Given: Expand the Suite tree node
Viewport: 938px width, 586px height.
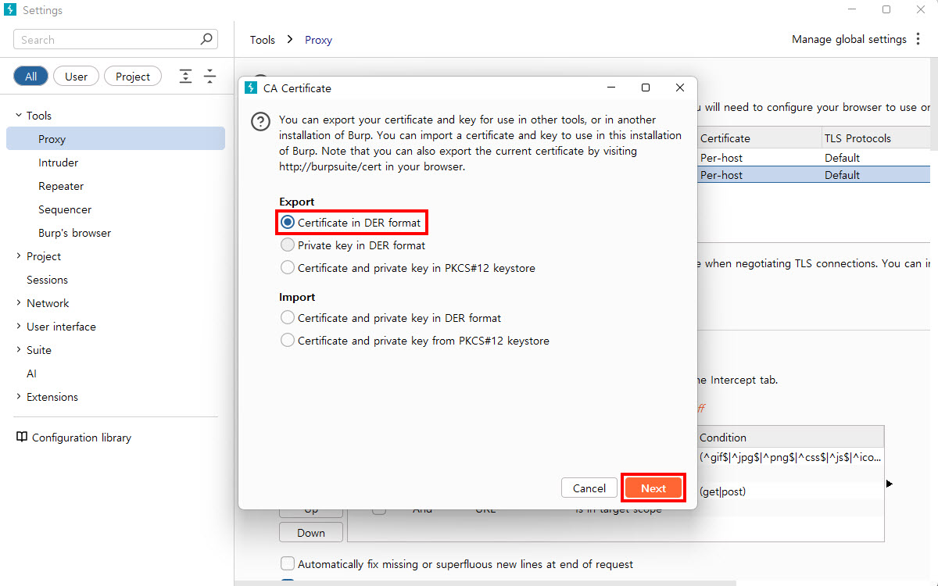Looking at the screenshot, I should click(x=19, y=350).
